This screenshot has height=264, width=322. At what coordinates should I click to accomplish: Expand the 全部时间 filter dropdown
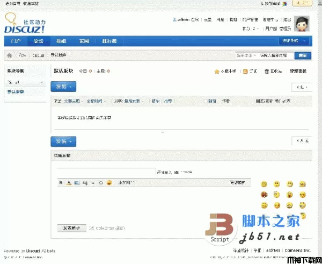(x=96, y=101)
